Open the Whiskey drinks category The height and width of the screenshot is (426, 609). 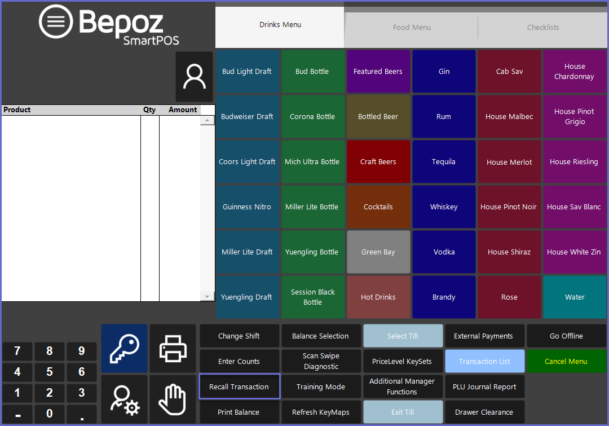(x=444, y=207)
